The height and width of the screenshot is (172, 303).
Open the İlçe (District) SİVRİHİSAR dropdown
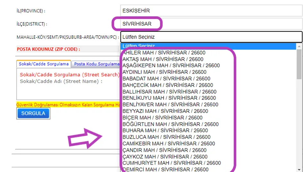coord(211,24)
